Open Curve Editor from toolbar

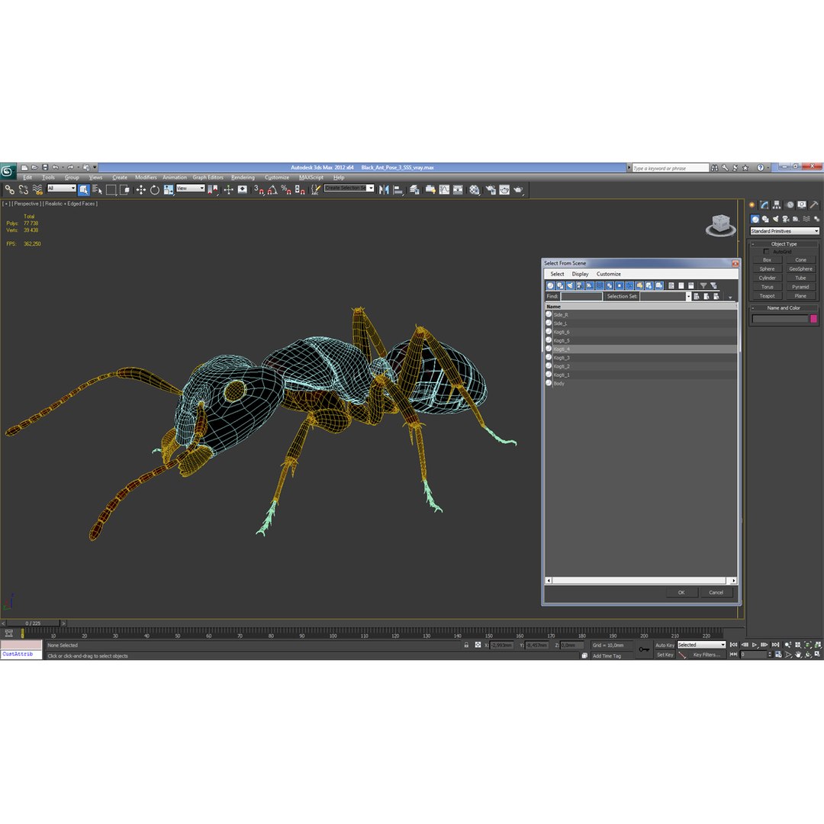pos(445,190)
